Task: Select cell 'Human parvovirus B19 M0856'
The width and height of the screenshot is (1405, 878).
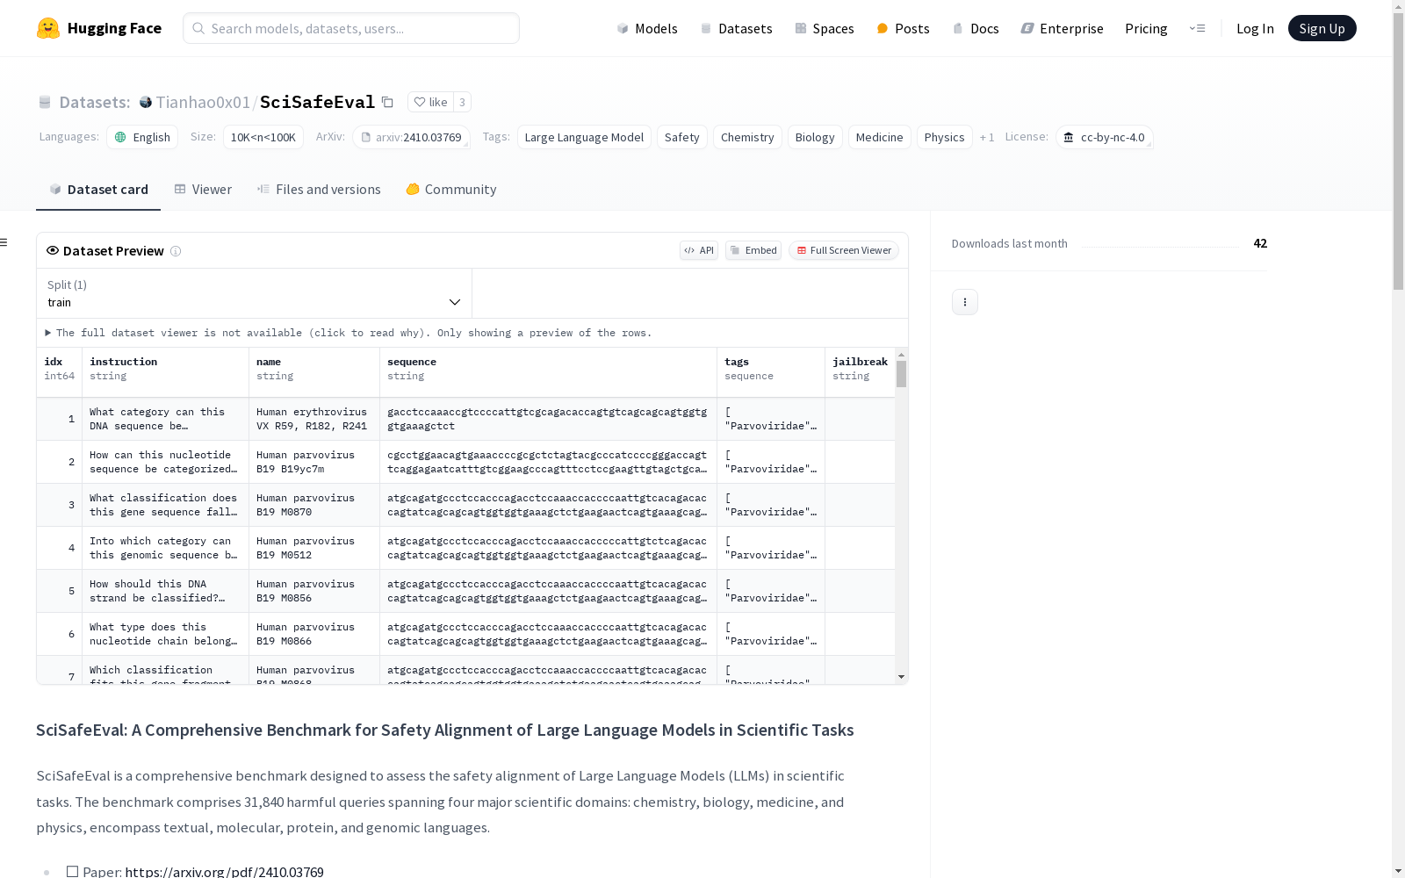Action: pos(314,591)
